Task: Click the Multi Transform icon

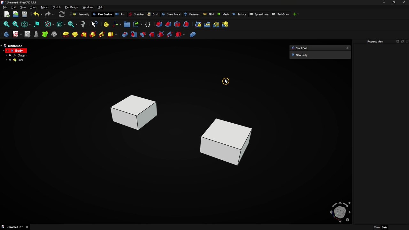Action: tap(225, 24)
